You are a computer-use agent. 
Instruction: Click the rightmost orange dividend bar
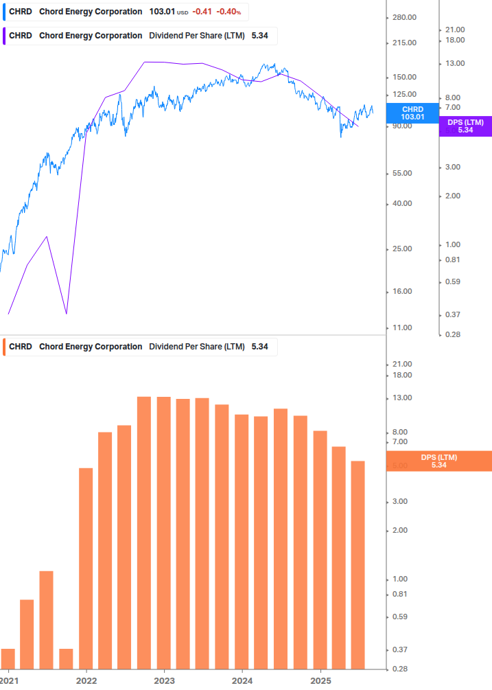pos(358,565)
